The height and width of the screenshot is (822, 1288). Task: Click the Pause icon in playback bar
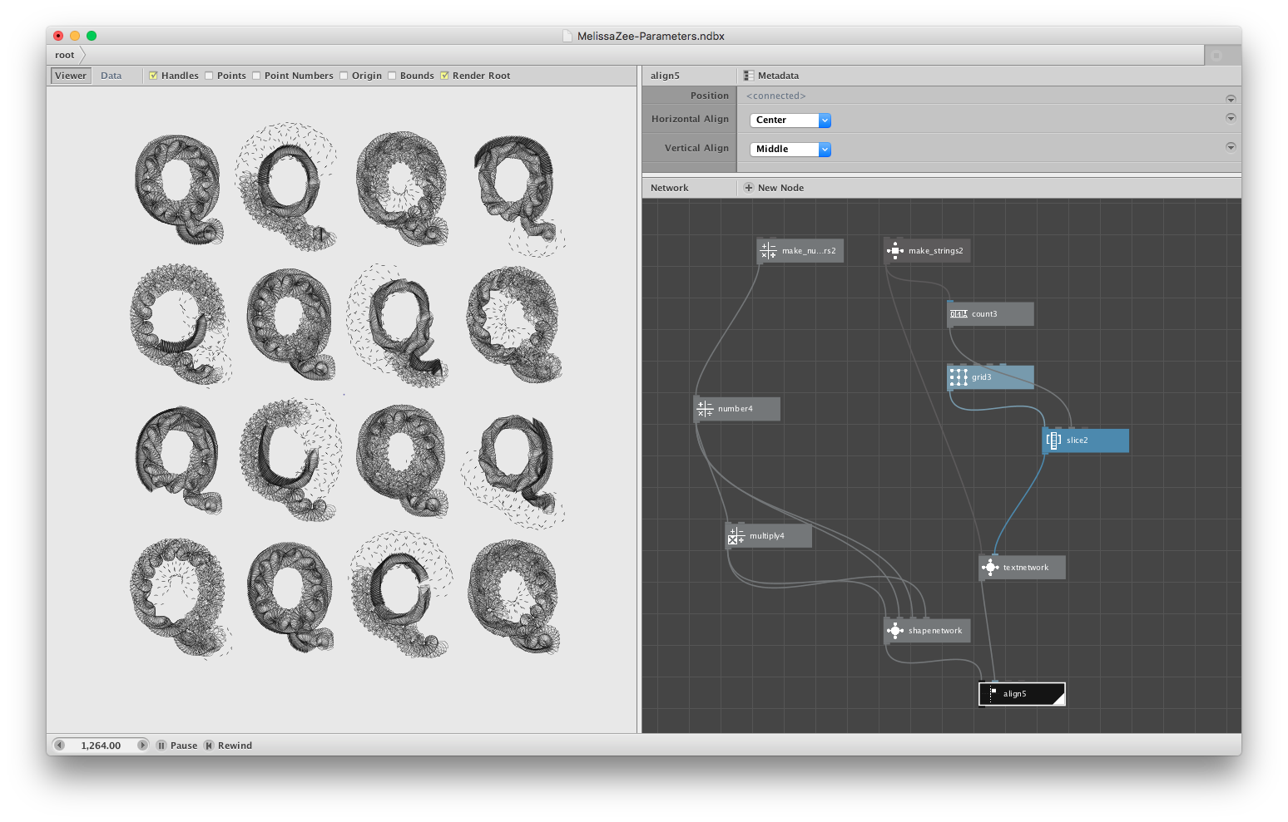(161, 746)
